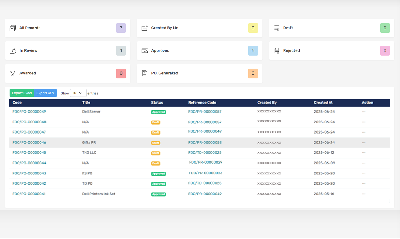Click the In Review magnifier icon
Screen dimensions: 400x239
13,51
